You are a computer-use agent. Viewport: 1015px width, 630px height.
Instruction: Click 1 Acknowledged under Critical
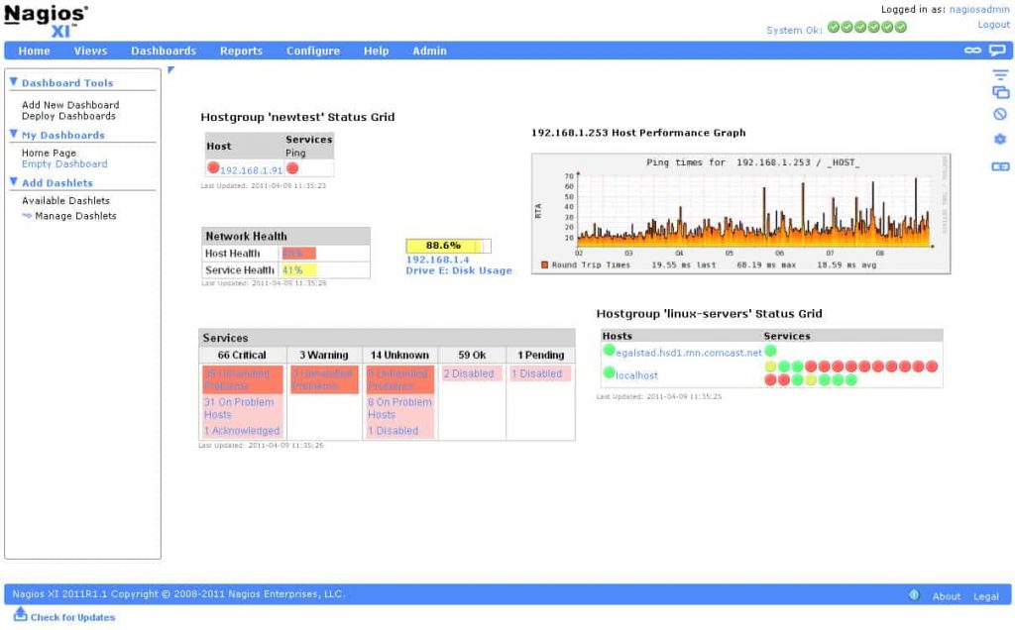pos(242,431)
